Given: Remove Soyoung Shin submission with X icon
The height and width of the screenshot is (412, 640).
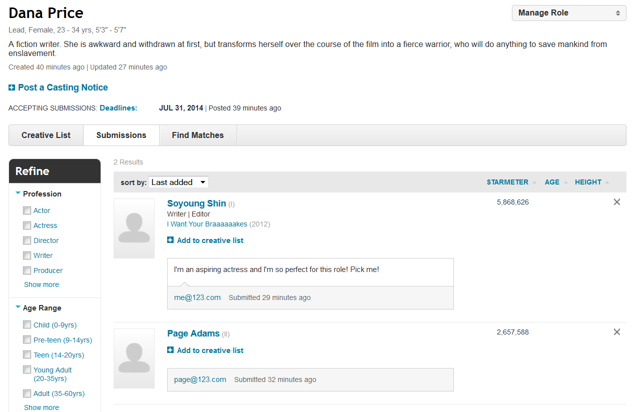Looking at the screenshot, I should point(616,202).
